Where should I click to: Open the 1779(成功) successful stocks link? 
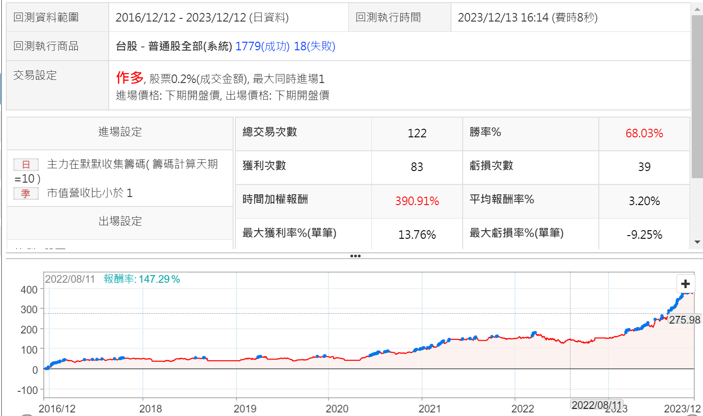coord(262,46)
